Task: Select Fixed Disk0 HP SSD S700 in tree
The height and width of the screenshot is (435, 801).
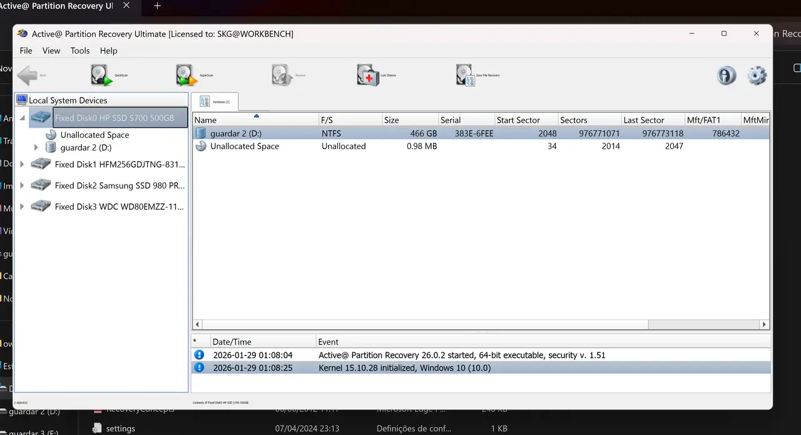Action: (x=114, y=118)
